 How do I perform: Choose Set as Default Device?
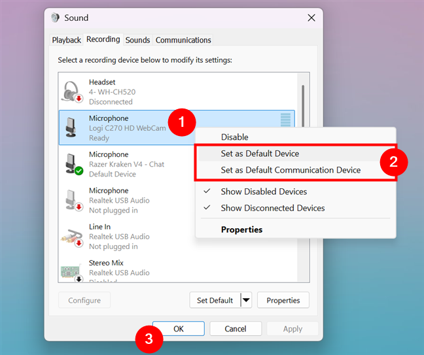296,154
